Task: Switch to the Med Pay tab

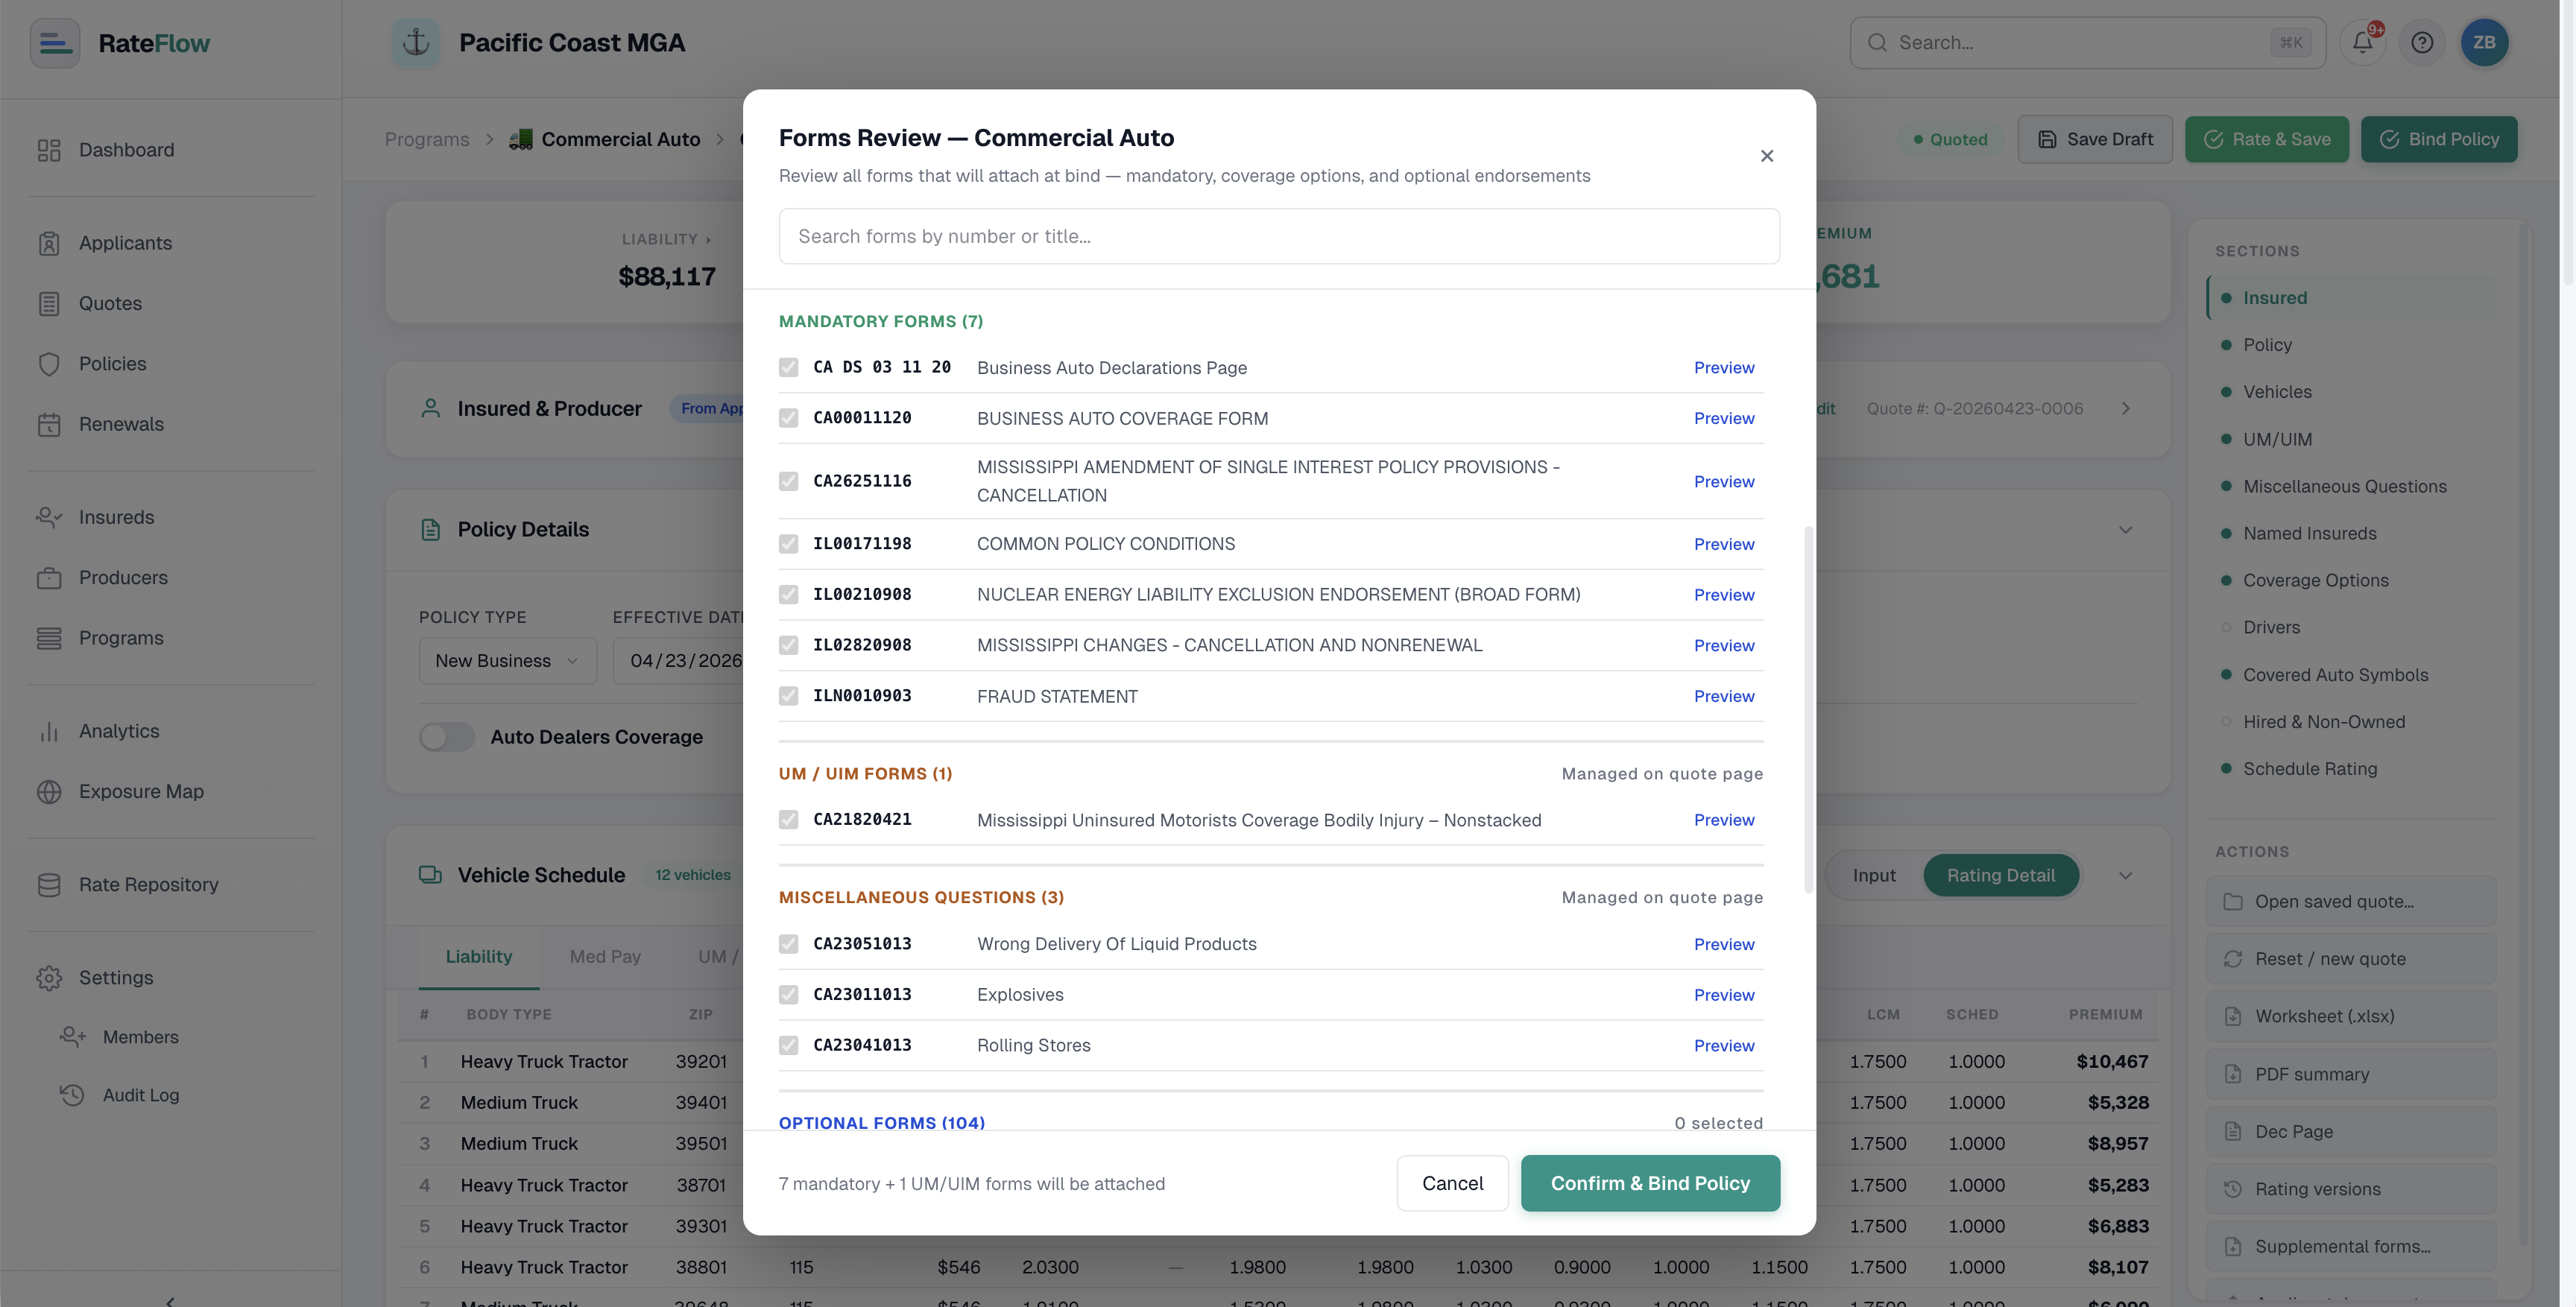Action: 605,957
